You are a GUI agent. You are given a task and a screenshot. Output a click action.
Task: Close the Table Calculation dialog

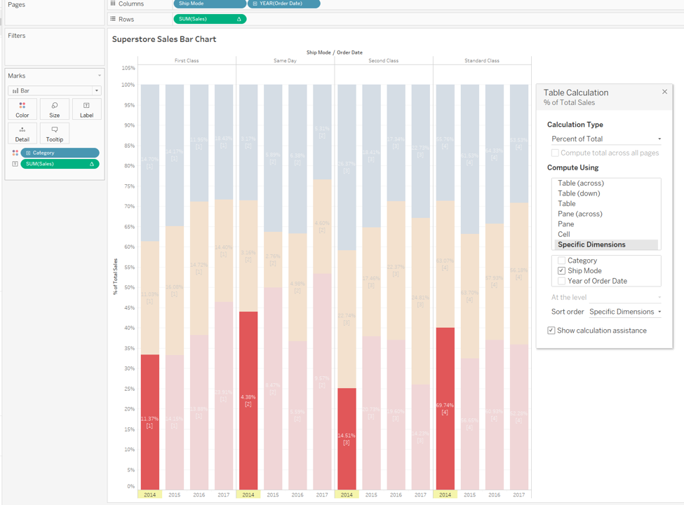664,92
